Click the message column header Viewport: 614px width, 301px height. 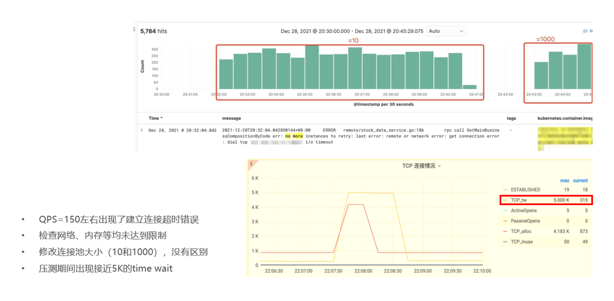pos(231,118)
